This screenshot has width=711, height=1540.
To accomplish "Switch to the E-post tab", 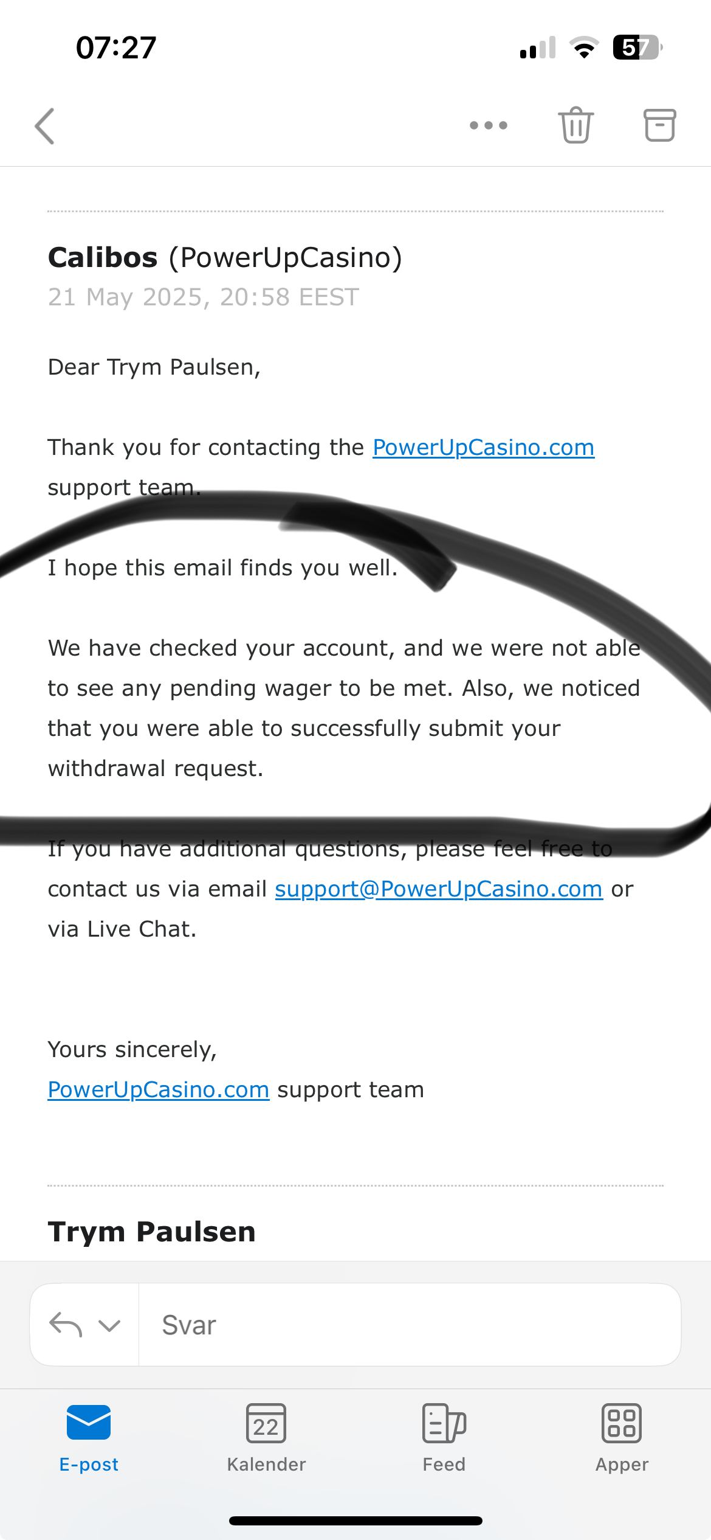I will [89, 1438].
